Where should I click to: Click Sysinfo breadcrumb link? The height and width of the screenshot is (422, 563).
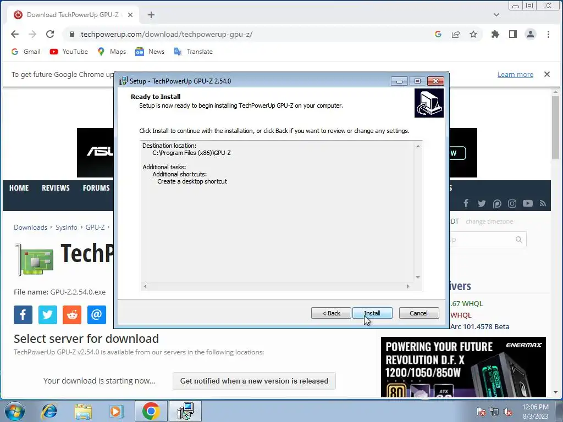coord(67,227)
